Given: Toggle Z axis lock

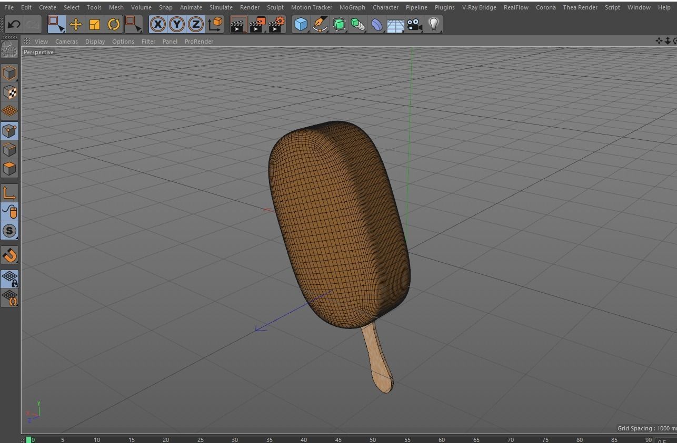Looking at the screenshot, I should pyautogui.click(x=196, y=24).
